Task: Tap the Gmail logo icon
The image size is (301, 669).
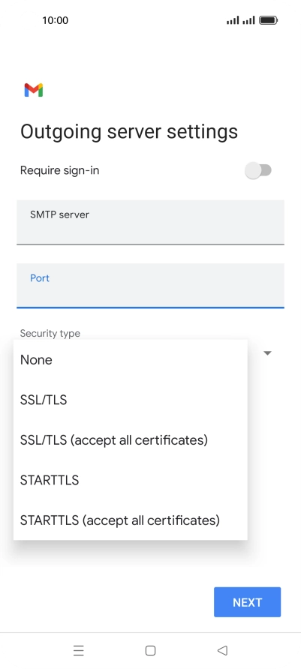Action: tap(34, 90)
